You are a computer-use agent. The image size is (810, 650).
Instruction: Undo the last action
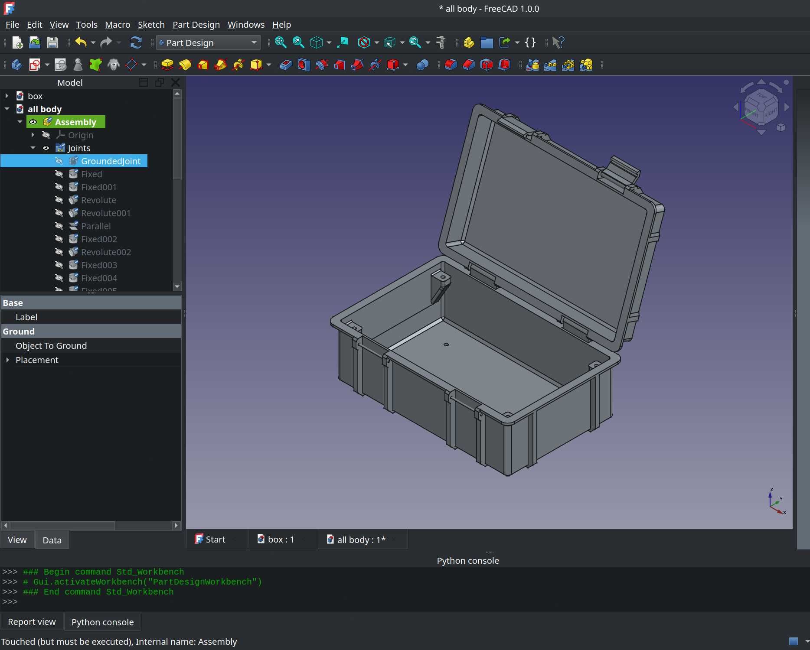coord(81,42)
